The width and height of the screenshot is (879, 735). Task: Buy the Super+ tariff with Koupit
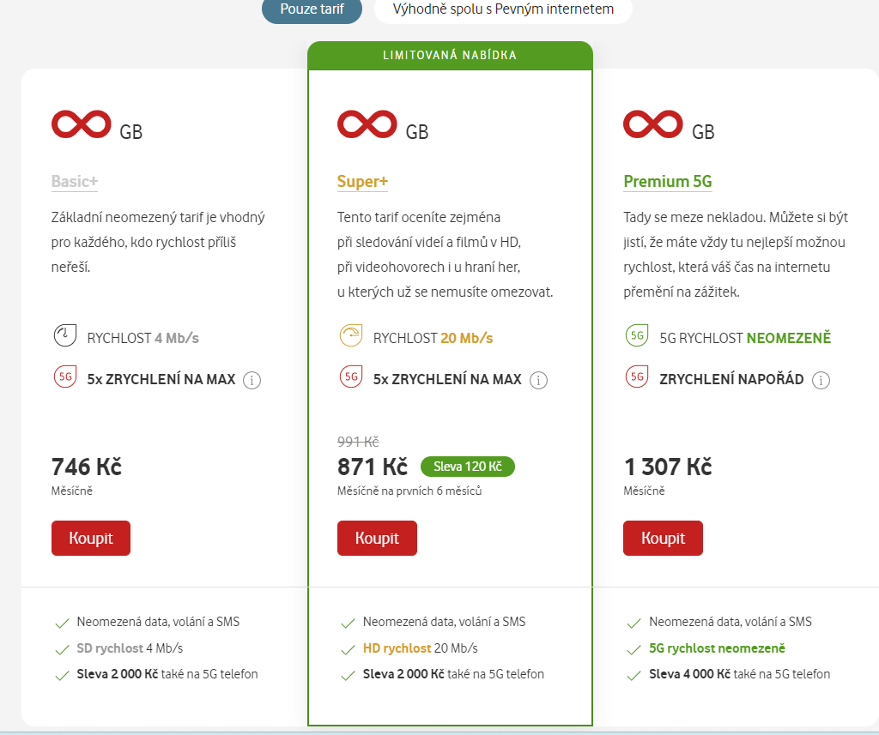coord(377,538)
